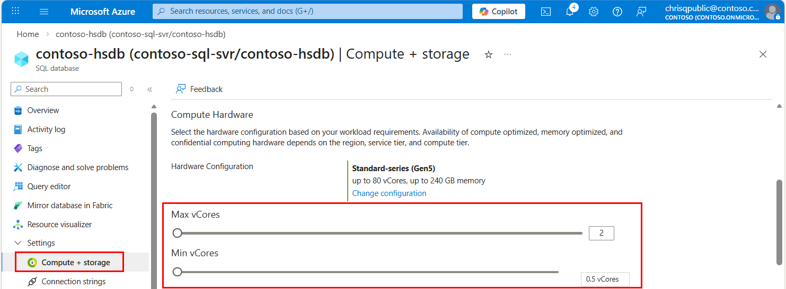Open the help question mark icon
Viewport: 786px width, 289px height.
(617, 12)
